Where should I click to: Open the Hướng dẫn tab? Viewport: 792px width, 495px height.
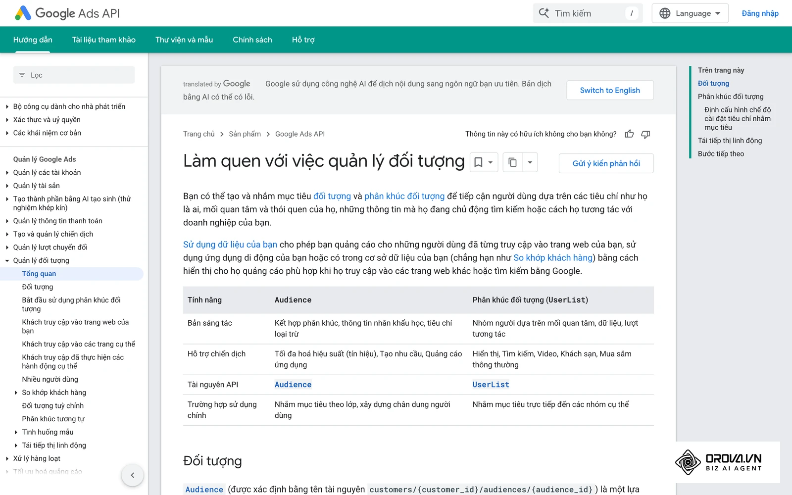(33, 40)
